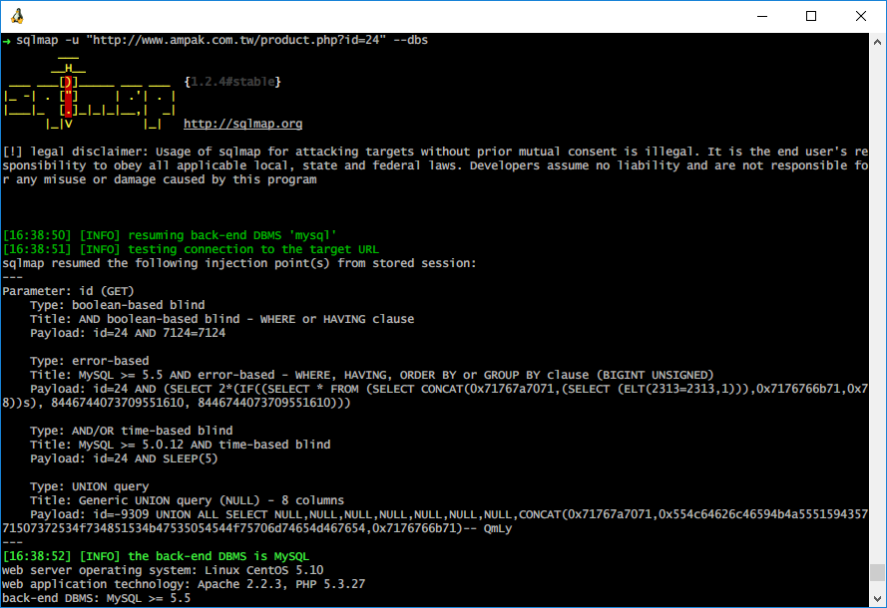Click "web server operating system: Linux CentOS 5.10"

pos(163,570)
